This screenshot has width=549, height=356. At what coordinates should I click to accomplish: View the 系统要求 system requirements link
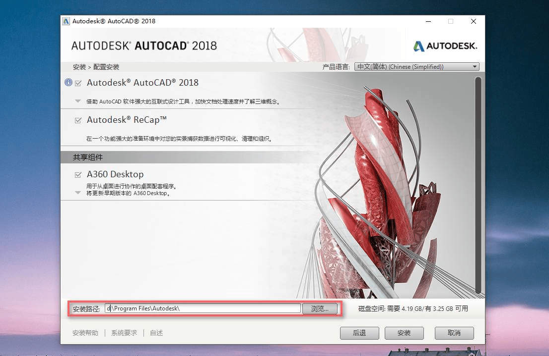(x=124, y=333)
